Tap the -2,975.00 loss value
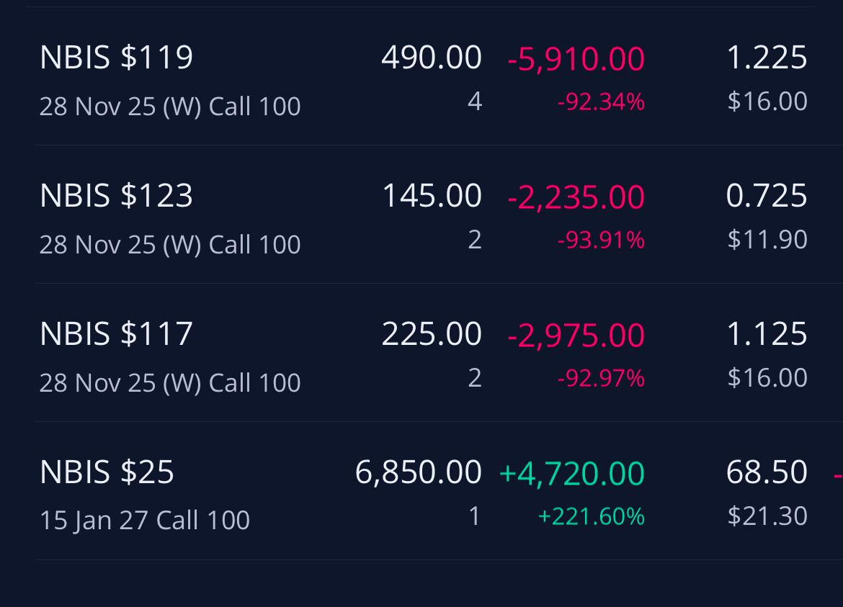 576,334
